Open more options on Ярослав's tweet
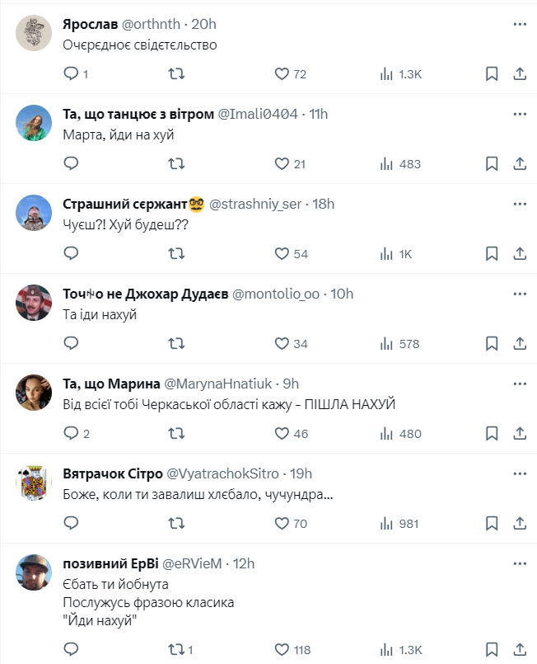The width and height of the screenshot is (537, 664). 520,25
